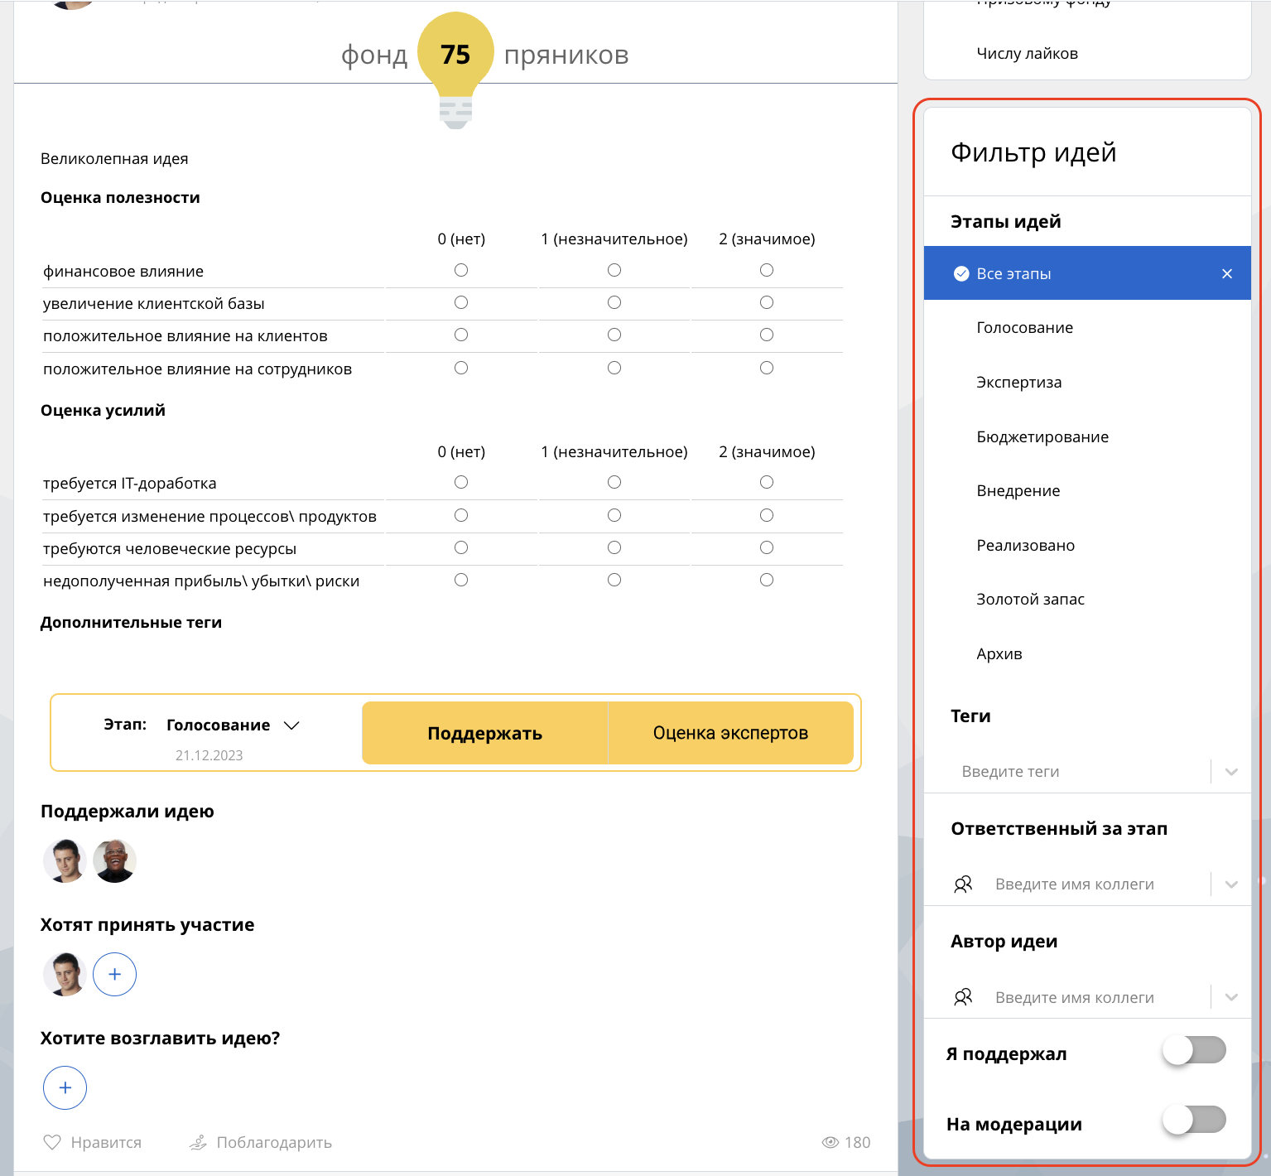Click the lightbulb showing 75

point(455,70)
